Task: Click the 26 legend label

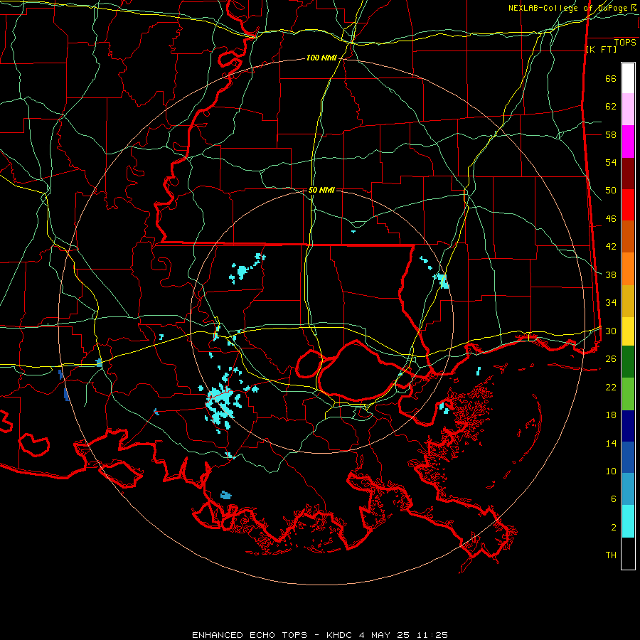Action: tap(611, 359)
